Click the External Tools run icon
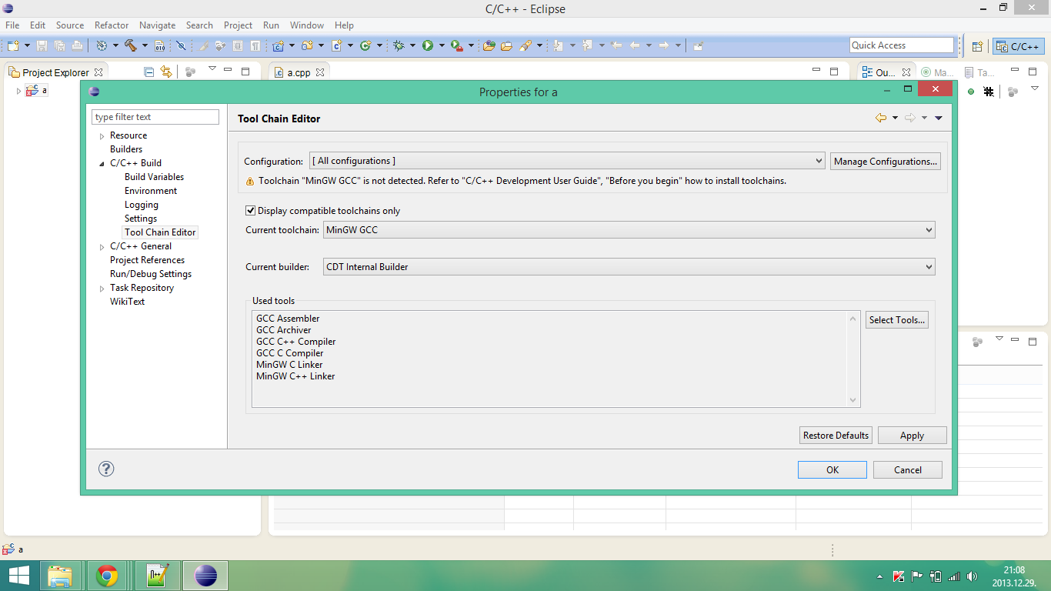 (x=457, y=46)
